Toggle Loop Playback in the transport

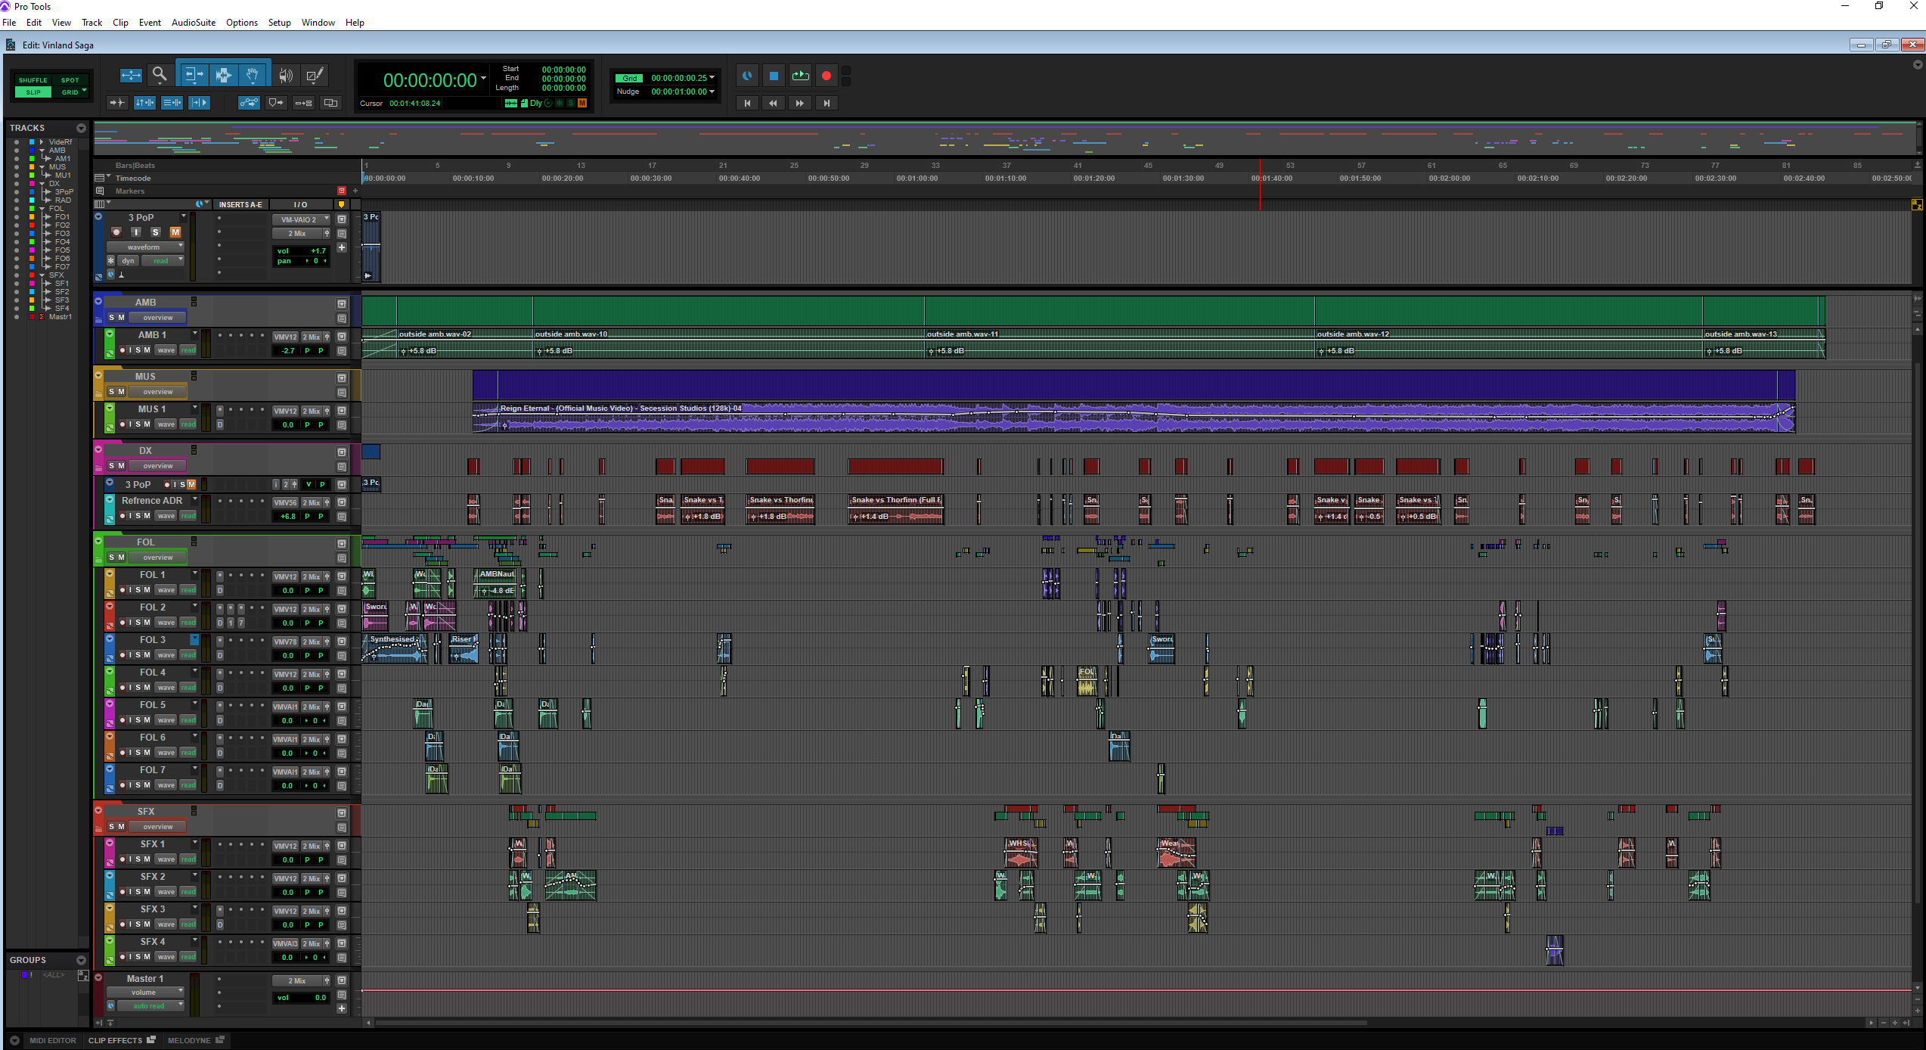pyautogui.click(x=800, y=76)
